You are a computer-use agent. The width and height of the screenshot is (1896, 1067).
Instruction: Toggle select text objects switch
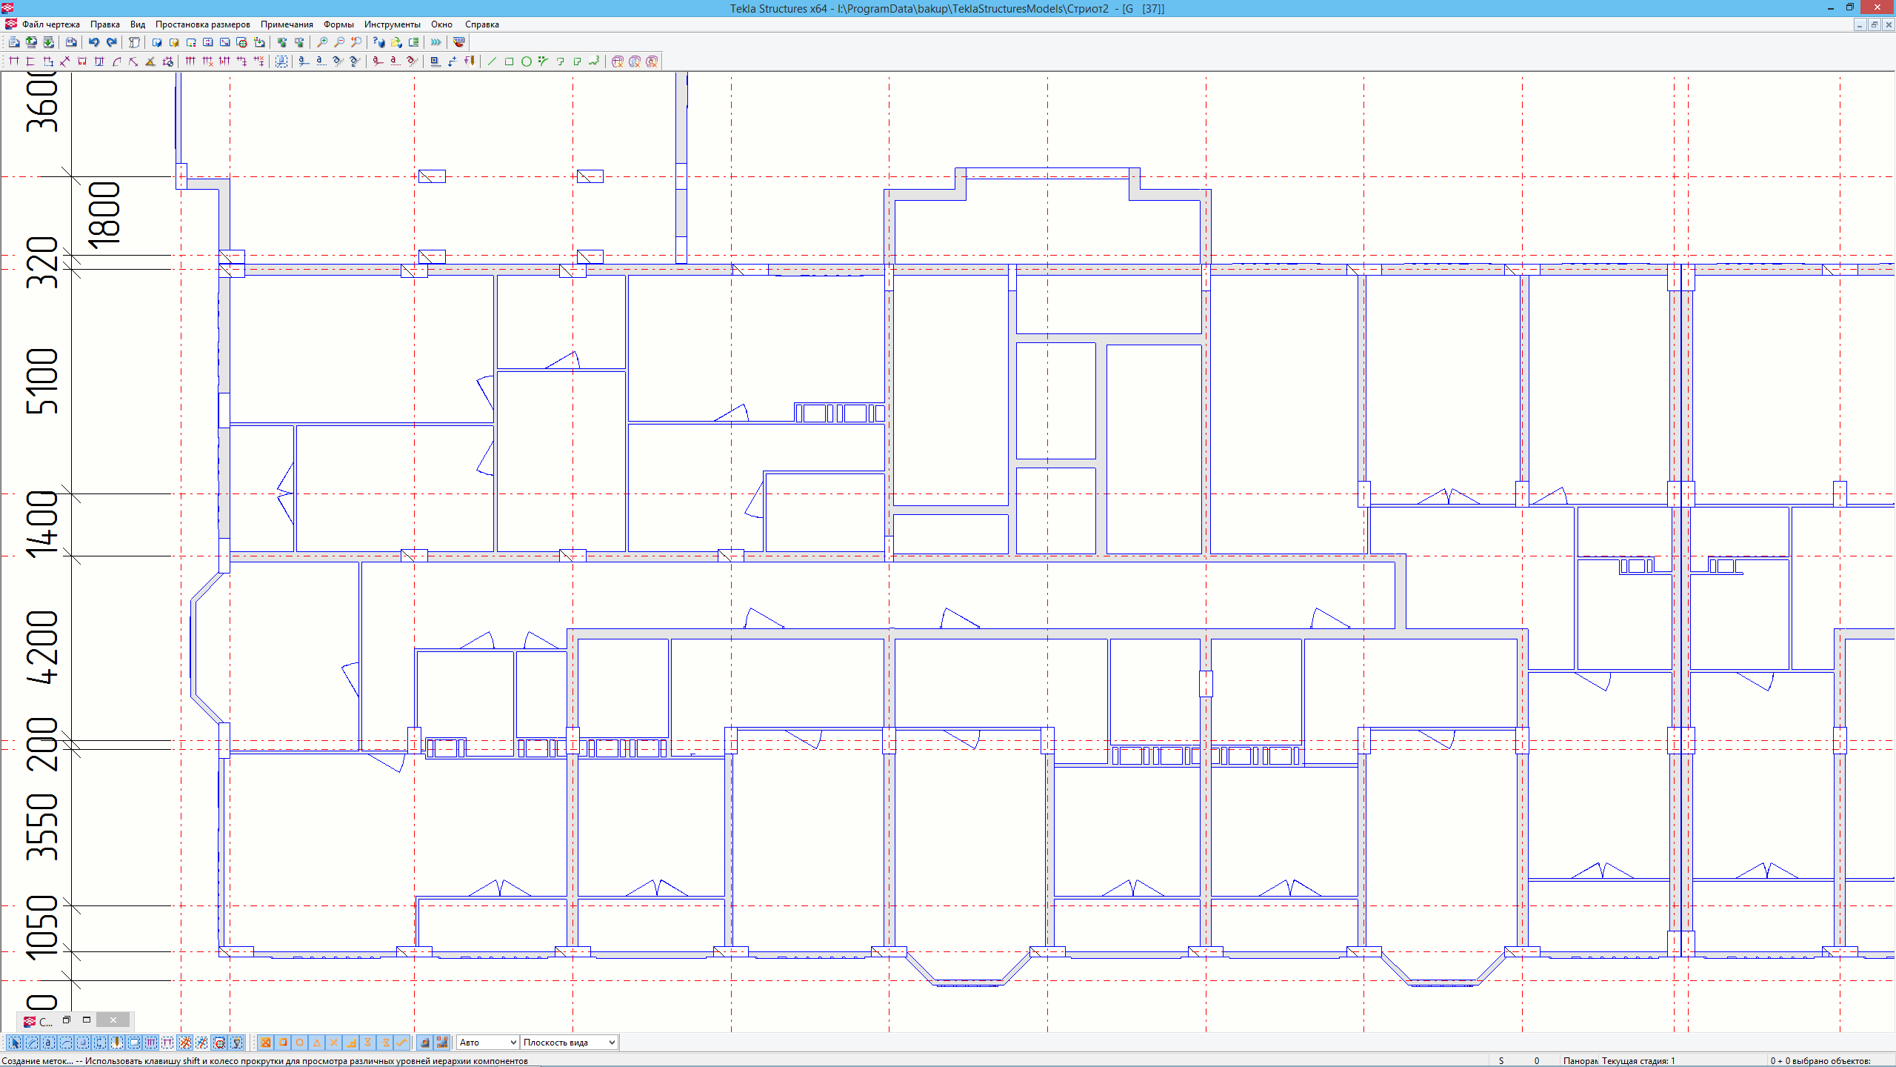(x=49, y=1043)
